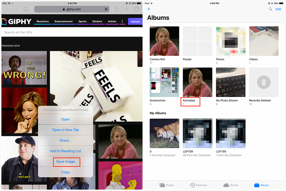Tap the Safari forward arrow
286x191 pixels.
[16, 9]
